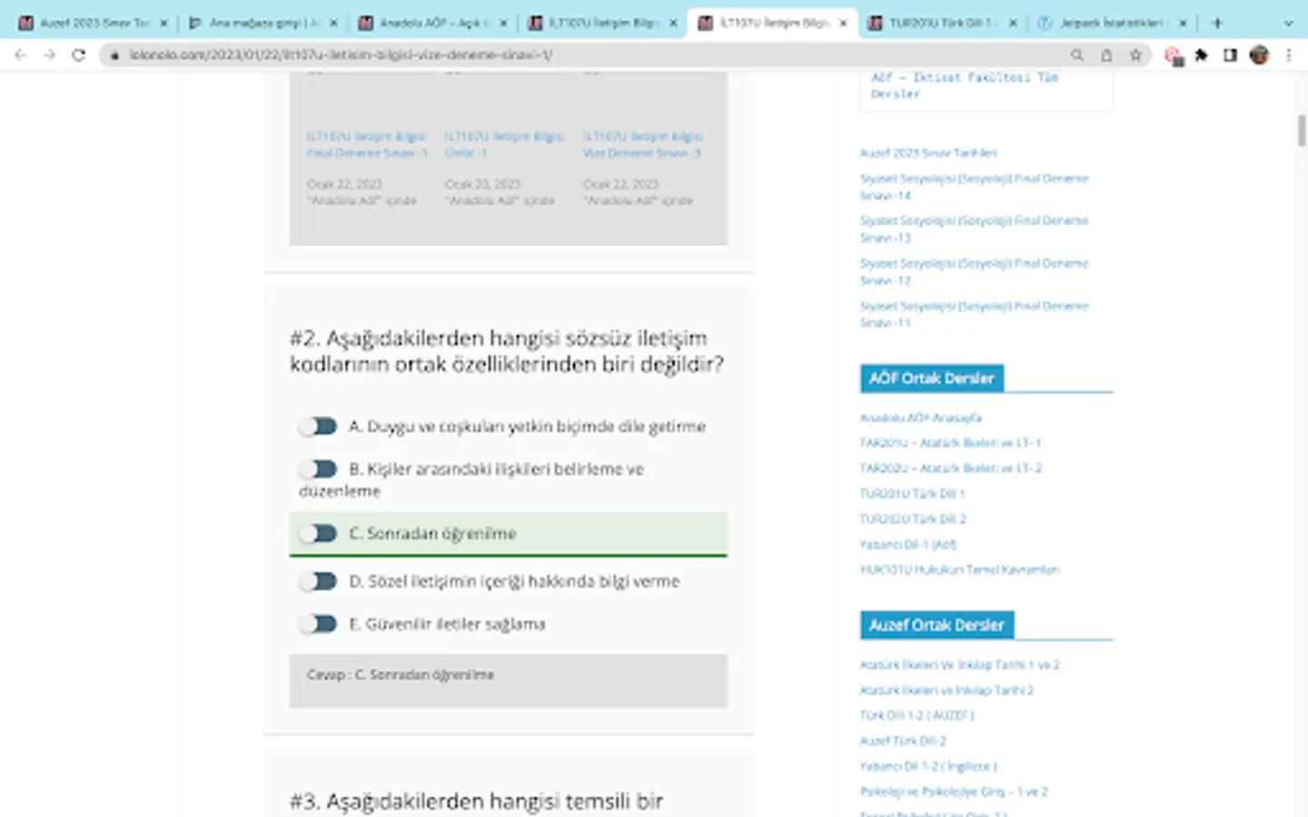The image size is (1308, 817).
Task: Open Psikoloji ve Psikolojiye Giriş link
Action: tap(954, 792)
